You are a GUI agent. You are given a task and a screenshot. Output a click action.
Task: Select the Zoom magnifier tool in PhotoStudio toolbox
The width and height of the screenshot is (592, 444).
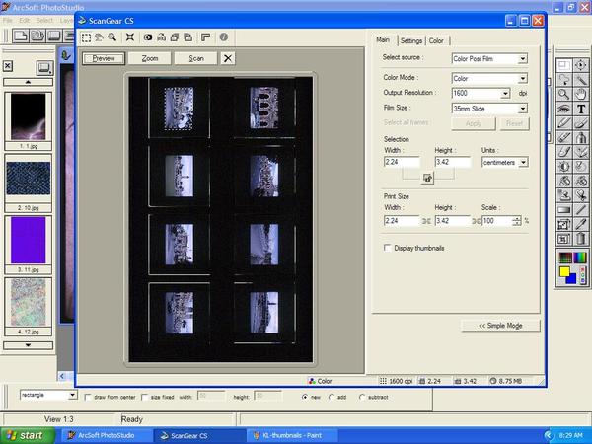[563, 95]
